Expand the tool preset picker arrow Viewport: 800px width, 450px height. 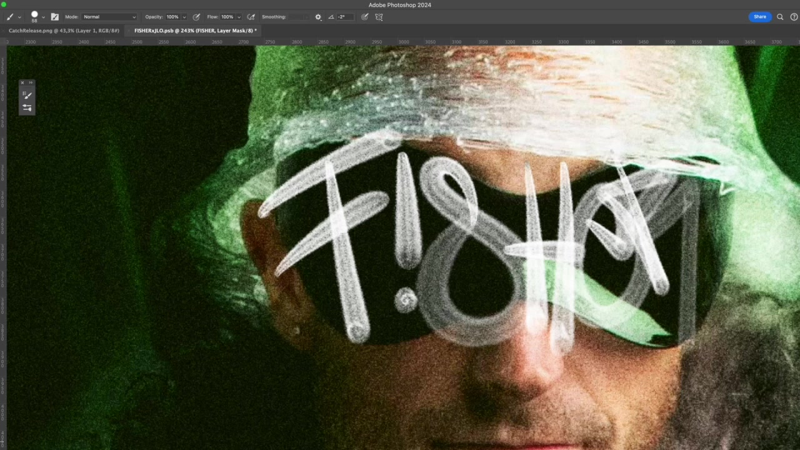point(19,17)
